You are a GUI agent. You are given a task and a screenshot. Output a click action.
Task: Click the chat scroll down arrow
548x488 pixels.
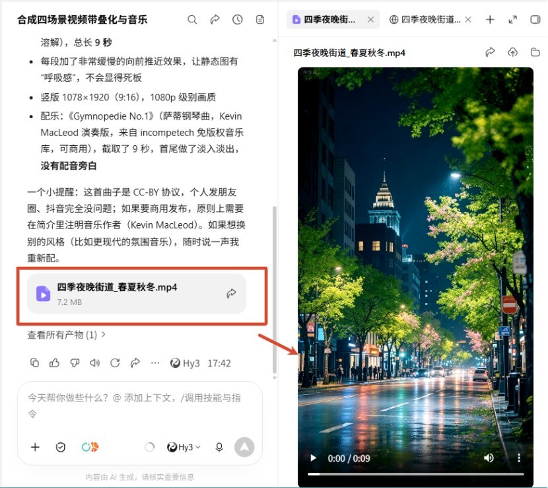point(275,378)
